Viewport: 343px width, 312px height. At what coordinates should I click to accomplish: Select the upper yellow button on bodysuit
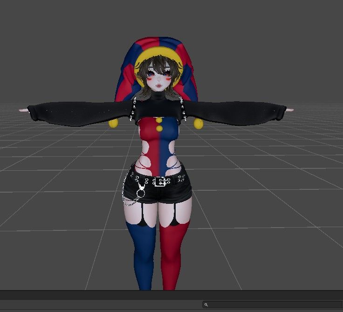point(159,120)
